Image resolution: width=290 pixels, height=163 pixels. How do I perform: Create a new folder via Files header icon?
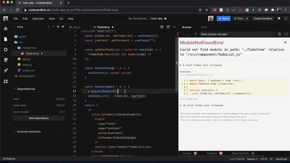coord(63,27)
